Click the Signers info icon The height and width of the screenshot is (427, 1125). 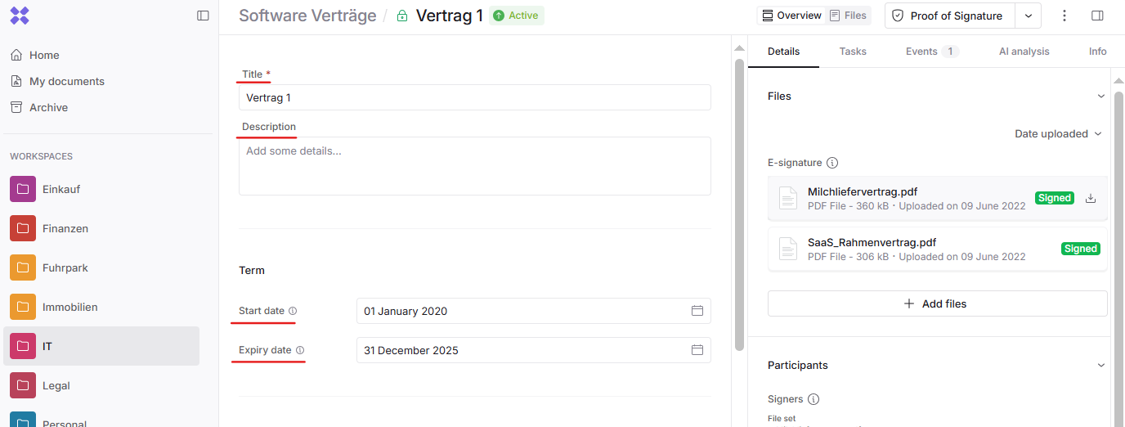813,399
